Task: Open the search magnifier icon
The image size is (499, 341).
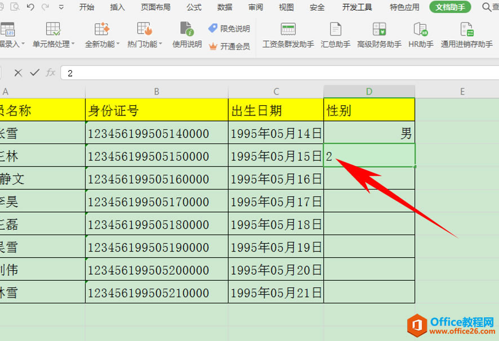Action: pyautogui.click(x=484, y=7)
